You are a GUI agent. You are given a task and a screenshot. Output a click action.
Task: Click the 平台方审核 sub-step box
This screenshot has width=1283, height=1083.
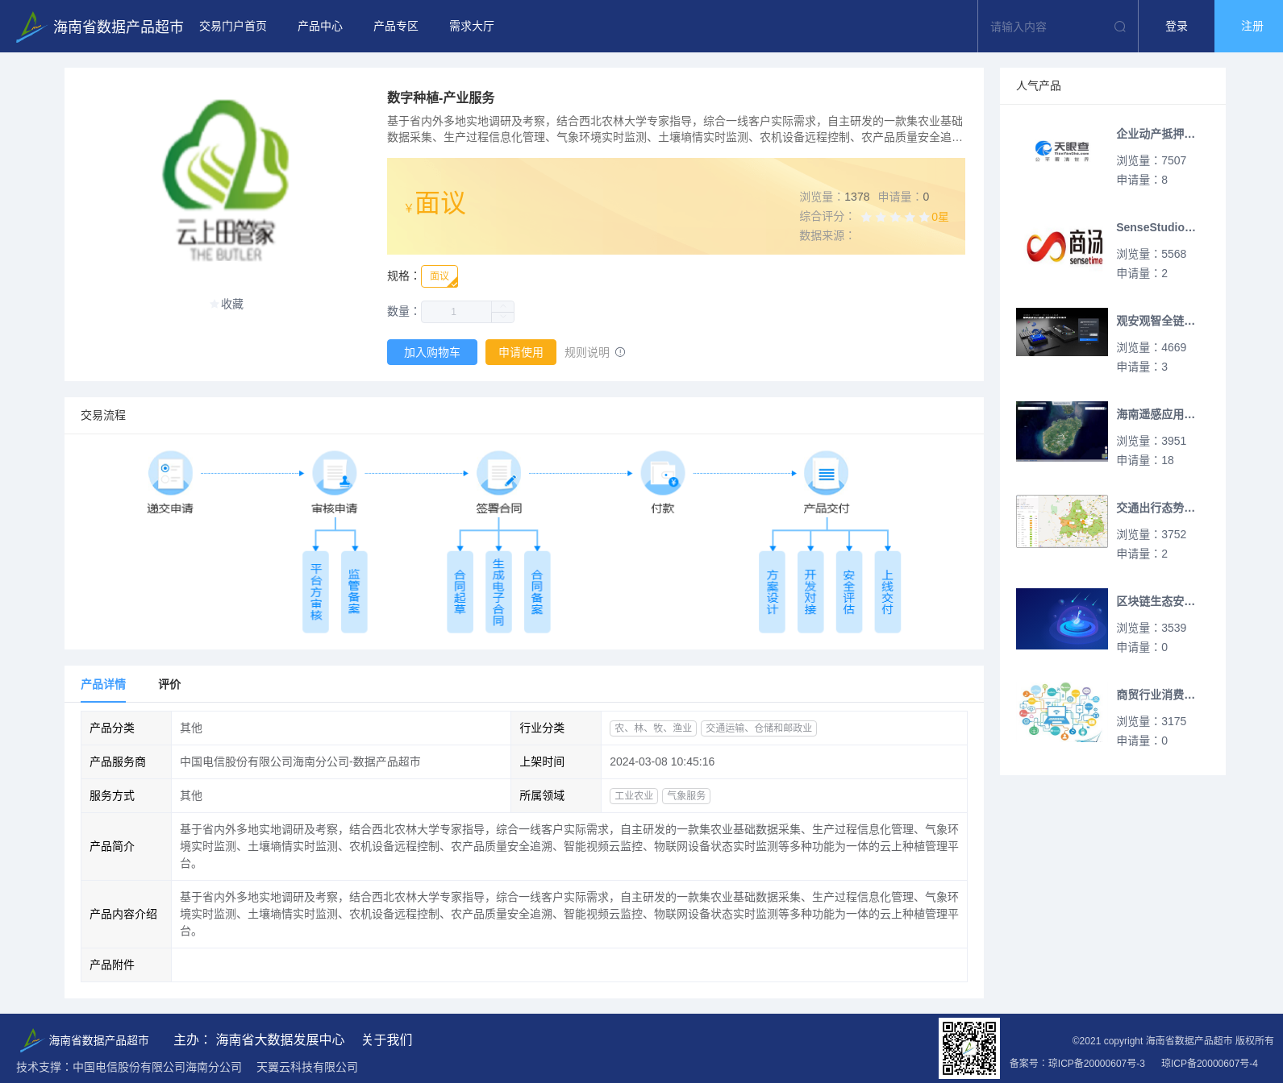(316, 592)
